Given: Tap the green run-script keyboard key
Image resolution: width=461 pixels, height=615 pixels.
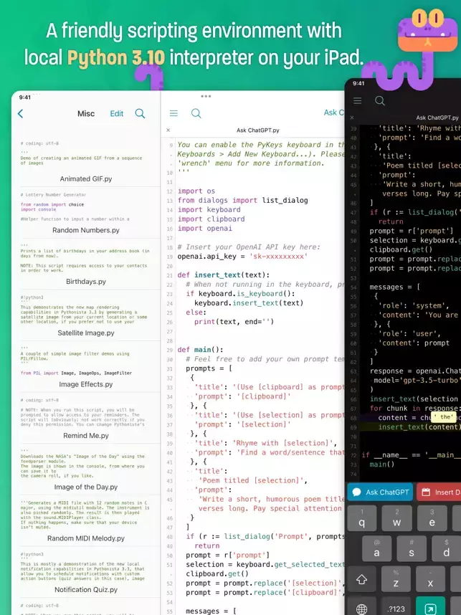Looking at the screenshot, I should click(x=430, y=608).
